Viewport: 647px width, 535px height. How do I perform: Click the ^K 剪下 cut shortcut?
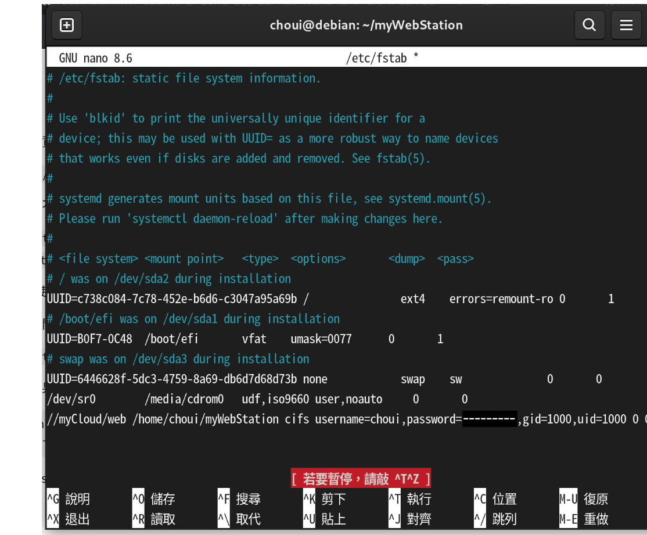(x=325, y=499)
